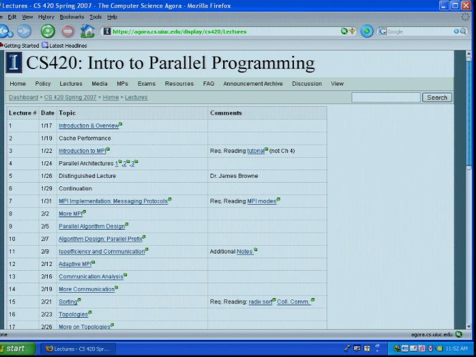This screenshot has height=357, width=476.
Task: Click the Dashboard breadcrumb link
Action: (x=23, y=98)
